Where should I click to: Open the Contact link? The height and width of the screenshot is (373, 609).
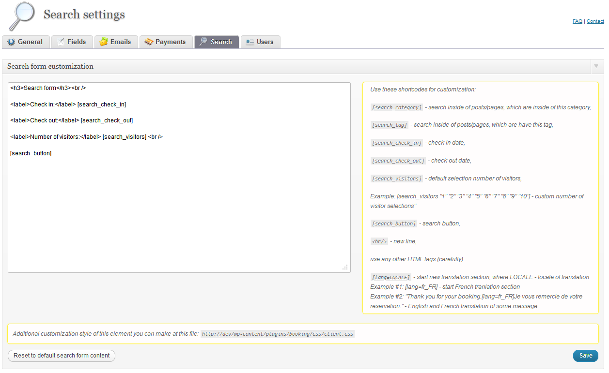tap(595, 21)
